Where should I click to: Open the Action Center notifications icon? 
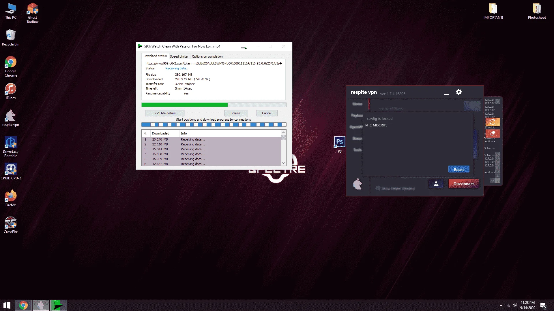pyautogui.click(x=543, y=305)
